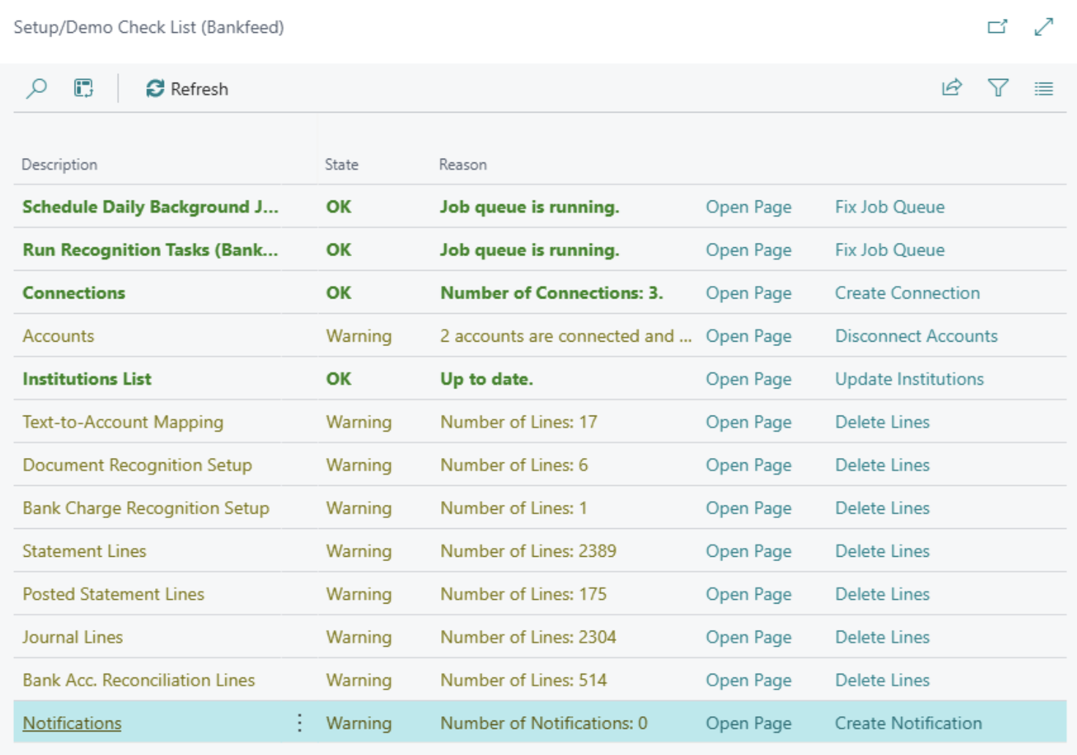The width and height of the screenshot is (1077, 755).
Task: Open the list view options icon
Action: pyautogui.click(x=1044, y=89)
